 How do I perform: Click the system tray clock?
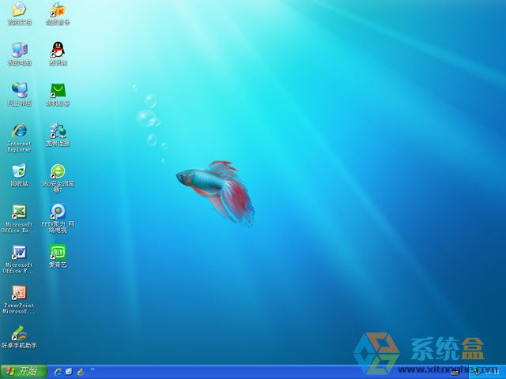pyautogui.click(x=490, y=371)
